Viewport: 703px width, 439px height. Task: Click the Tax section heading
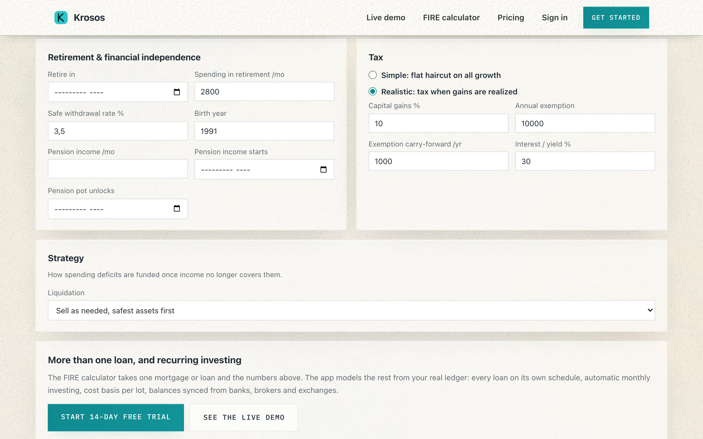point(376,58)
